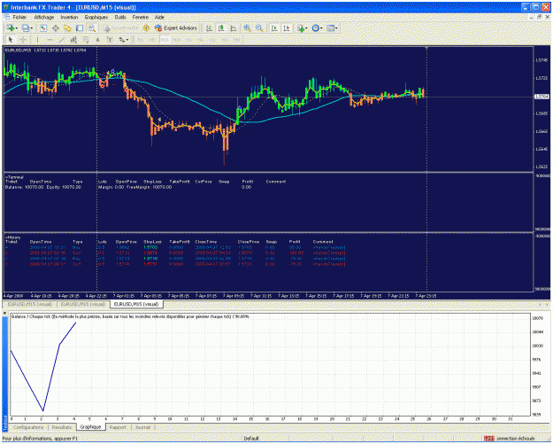This screenshot has height=444, width=553.
Task: Toggle the Terminal panel
Action: (80, 27)
